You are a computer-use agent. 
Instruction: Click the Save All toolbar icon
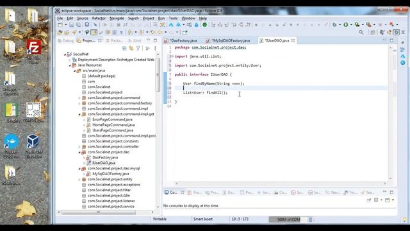pyautogui.click(x=78, y=25)
